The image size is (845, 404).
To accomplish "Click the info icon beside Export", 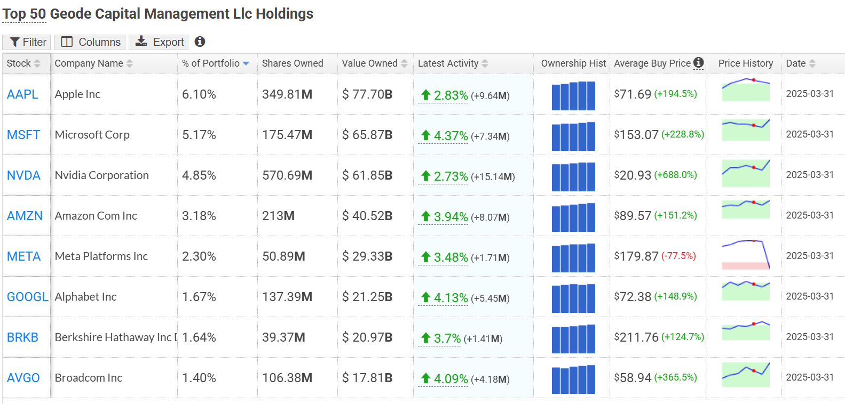I will 200,42.
